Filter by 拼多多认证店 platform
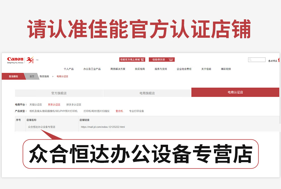The height and width of the screenshot is (189, 281). pyautogui.click(x=74, y=105)
